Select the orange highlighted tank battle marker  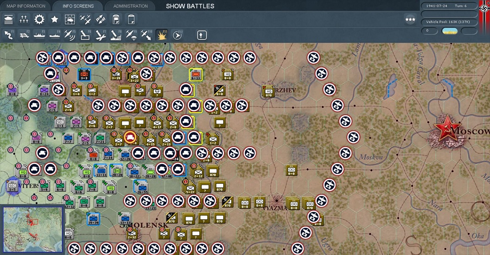(x=130, y=137)
